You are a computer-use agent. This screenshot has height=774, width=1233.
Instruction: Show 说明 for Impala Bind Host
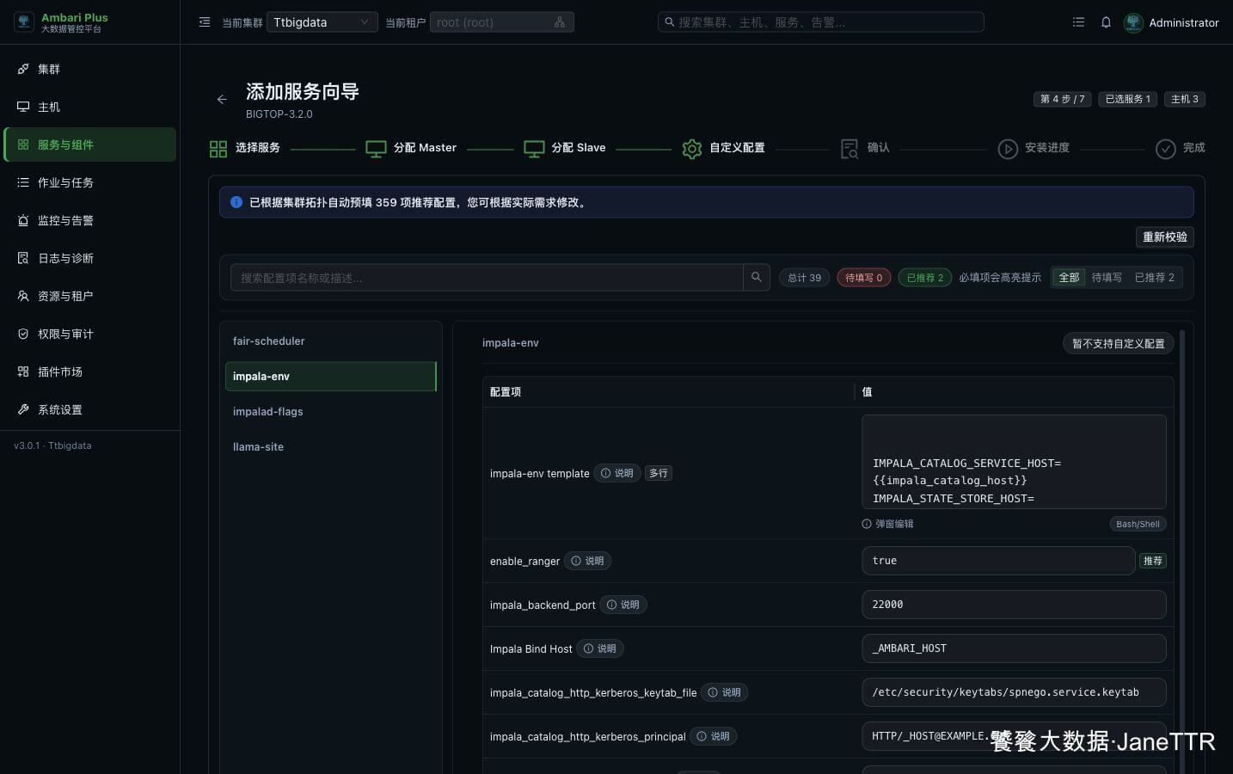(x=600, y=648)
